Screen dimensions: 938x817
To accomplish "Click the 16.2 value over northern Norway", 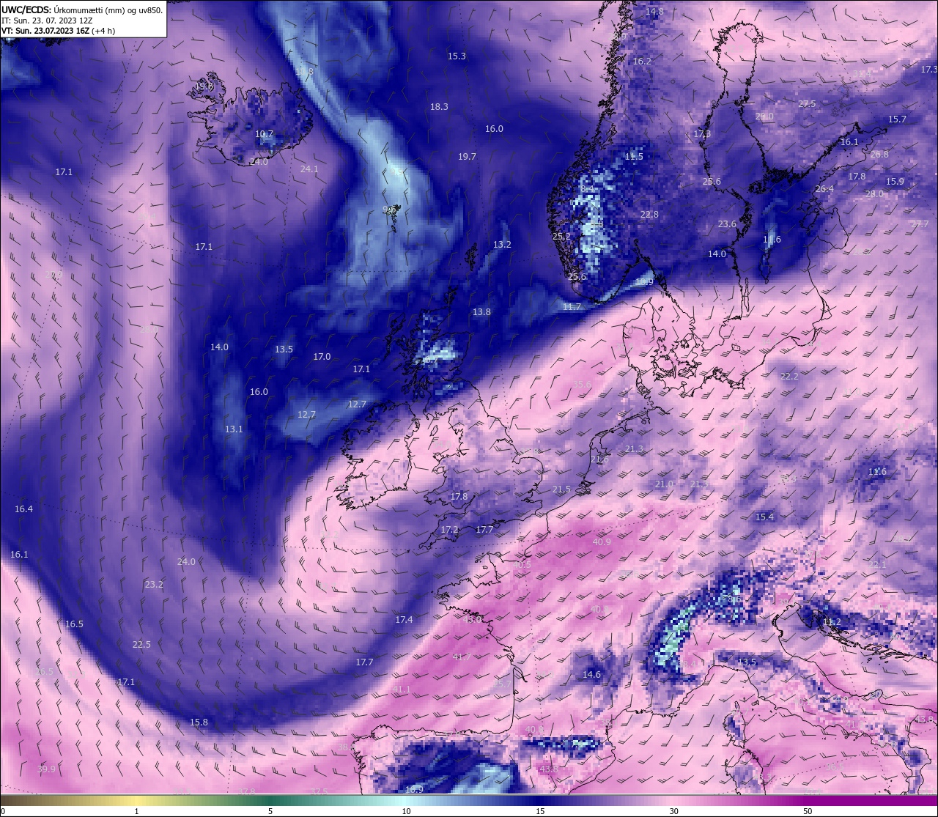I will pos(642,62).
